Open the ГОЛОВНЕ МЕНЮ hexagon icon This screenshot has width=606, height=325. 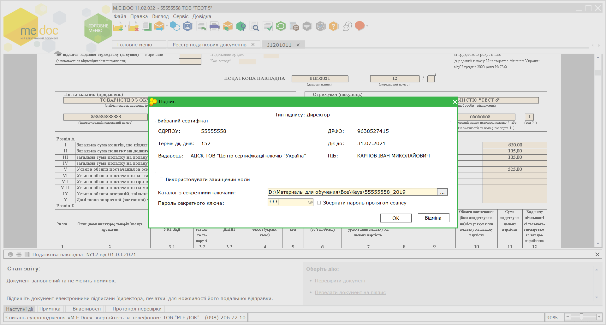click(x=98, y=28)
